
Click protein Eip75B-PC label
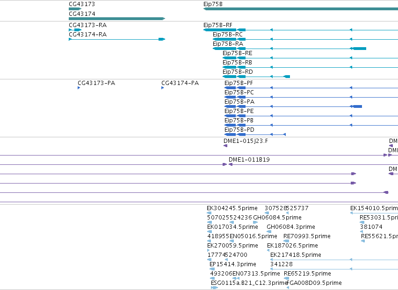coord(239,92)
